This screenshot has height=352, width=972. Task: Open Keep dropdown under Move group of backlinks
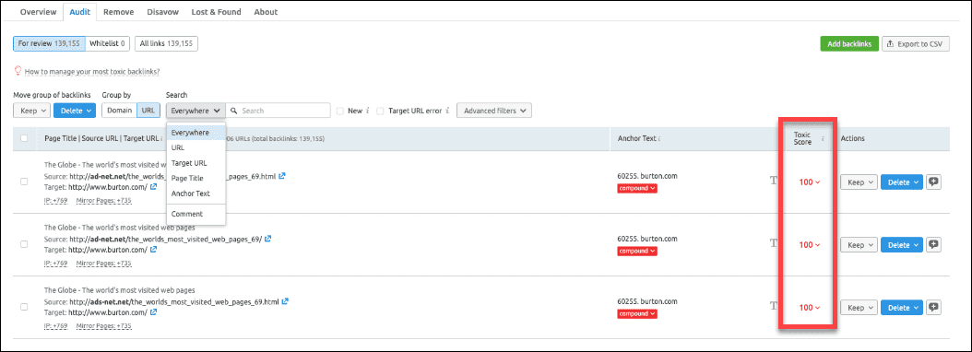31,111
